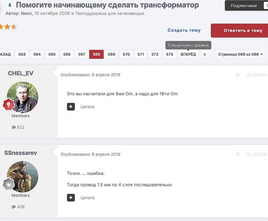Click plus multi-quote icon in SSnessarev's post
Screen dimensions: 268x221
click(71, 197)
